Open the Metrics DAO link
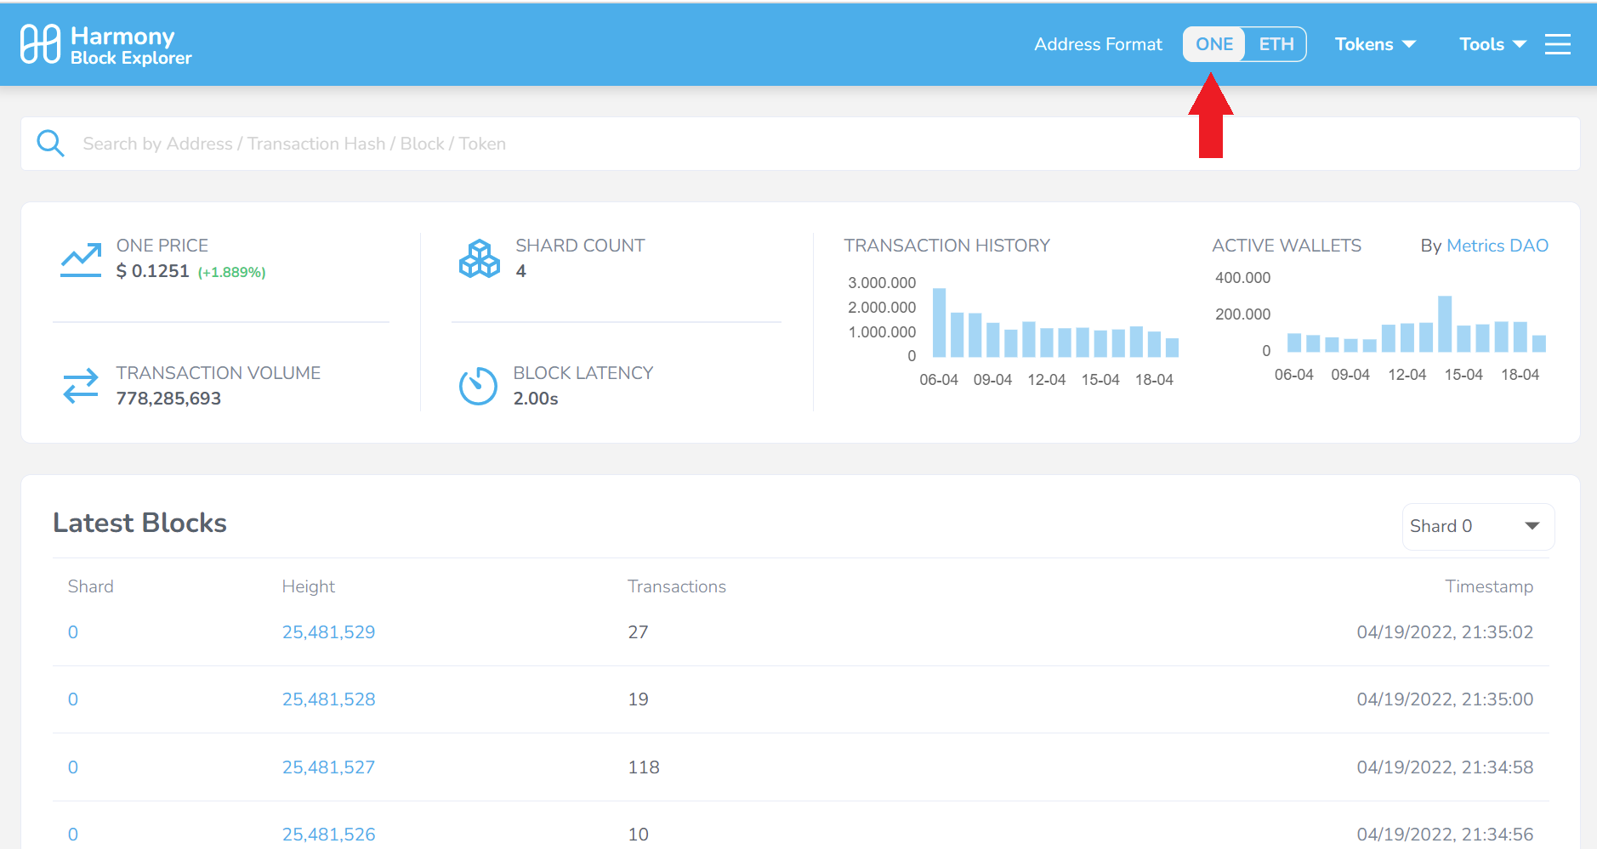This screenshot has height=849, width=1597. pos(1497,246)
